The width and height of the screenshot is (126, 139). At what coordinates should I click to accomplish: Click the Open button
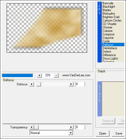click(x=103, y=133)
